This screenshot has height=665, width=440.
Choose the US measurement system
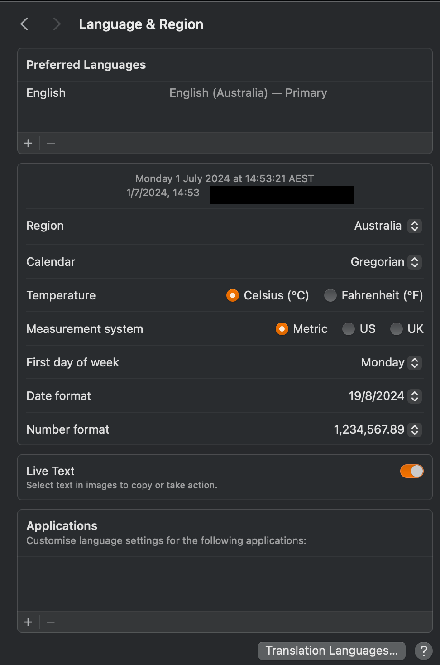(348, 329)
